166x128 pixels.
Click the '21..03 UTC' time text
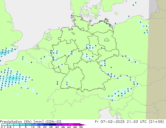click(137, 121)
